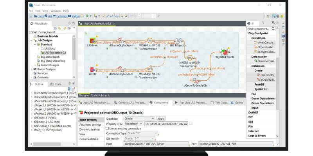Switch to the Outline tab
The image size is (313, 156).
39,84
